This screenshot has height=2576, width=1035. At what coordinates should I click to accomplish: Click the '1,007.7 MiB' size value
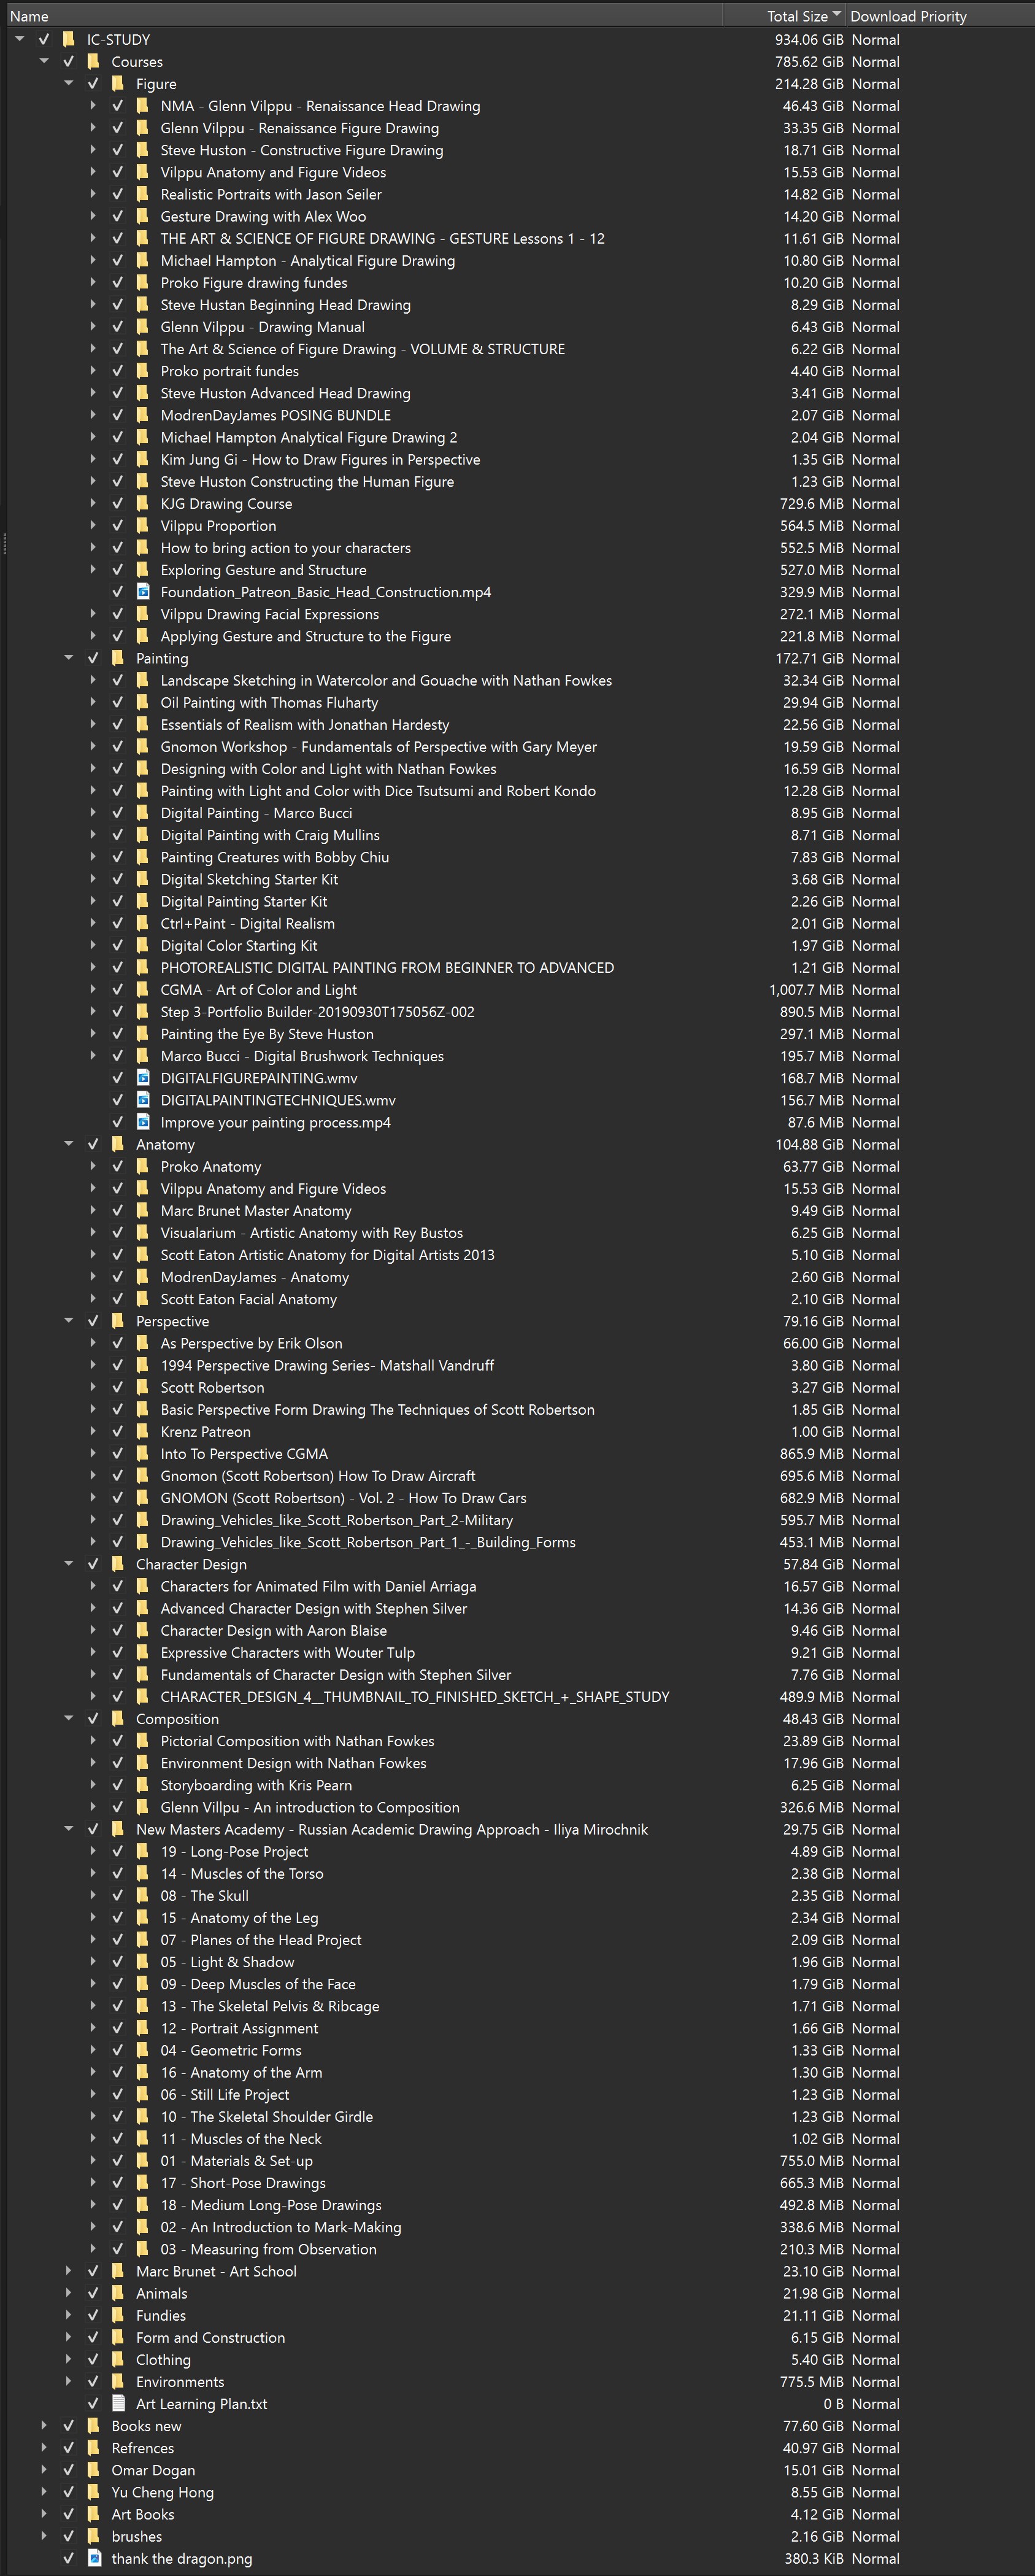point(806,989)
